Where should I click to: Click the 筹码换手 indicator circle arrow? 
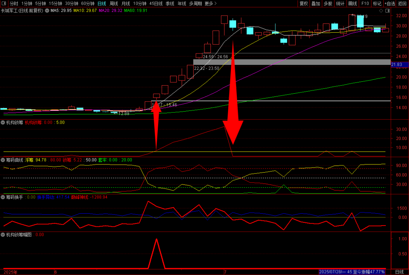pyautogui.click(x=3, y=197)
